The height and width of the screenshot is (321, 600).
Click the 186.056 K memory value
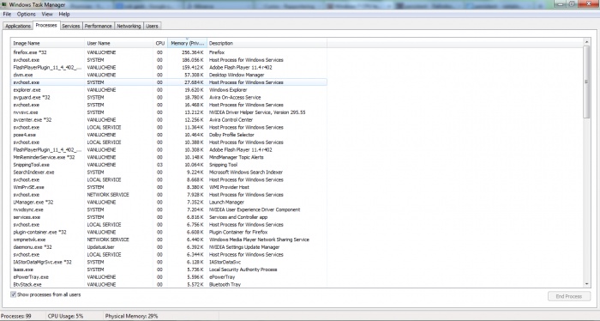click(193, 60)
